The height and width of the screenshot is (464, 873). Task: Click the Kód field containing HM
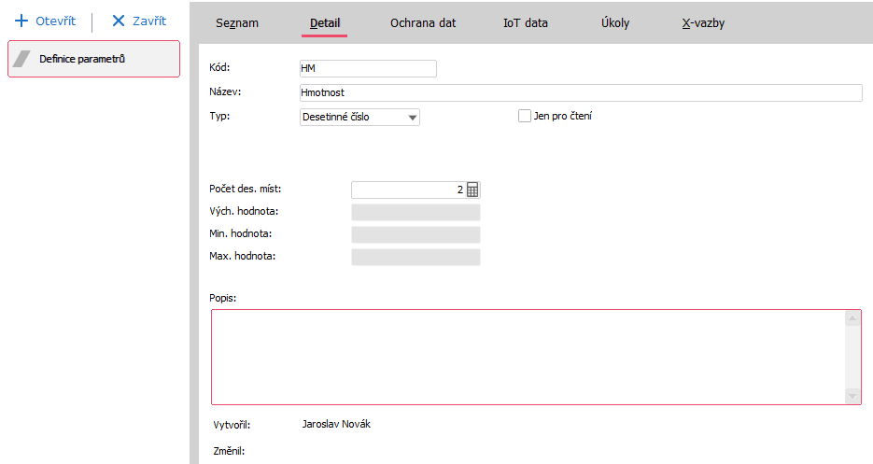(x=367, y=68)
